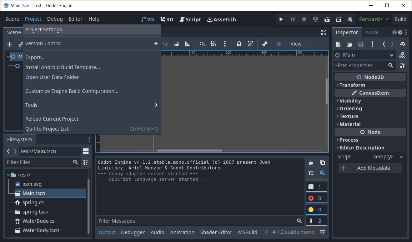Group selected node children icon
The width and height of the screenshot is (412, 242).
[250, 44]
